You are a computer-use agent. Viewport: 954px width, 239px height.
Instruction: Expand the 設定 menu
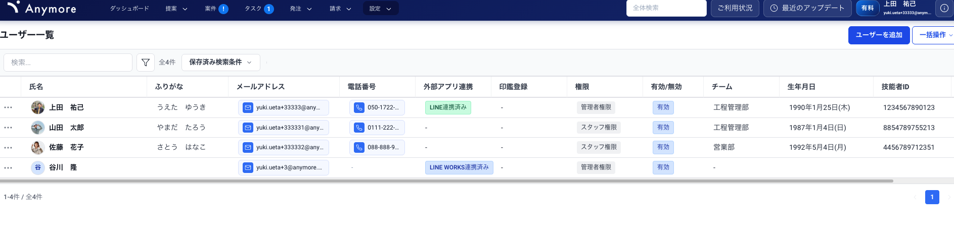tap(380, 9)
